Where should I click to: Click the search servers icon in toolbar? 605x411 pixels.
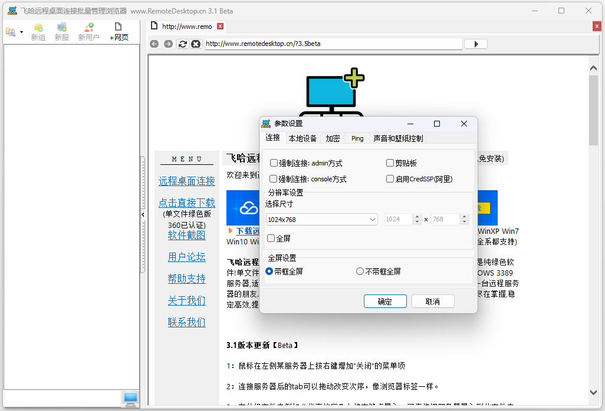click(11, 32)
